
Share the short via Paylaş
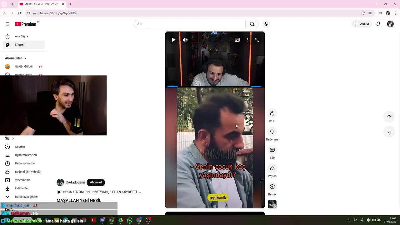coord(272,169)
